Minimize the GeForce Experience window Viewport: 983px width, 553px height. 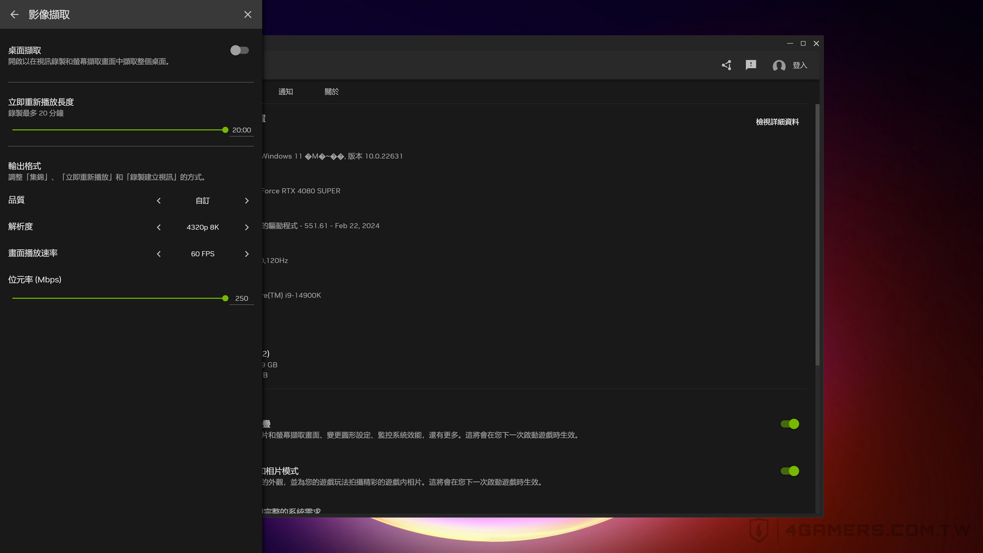790,44
